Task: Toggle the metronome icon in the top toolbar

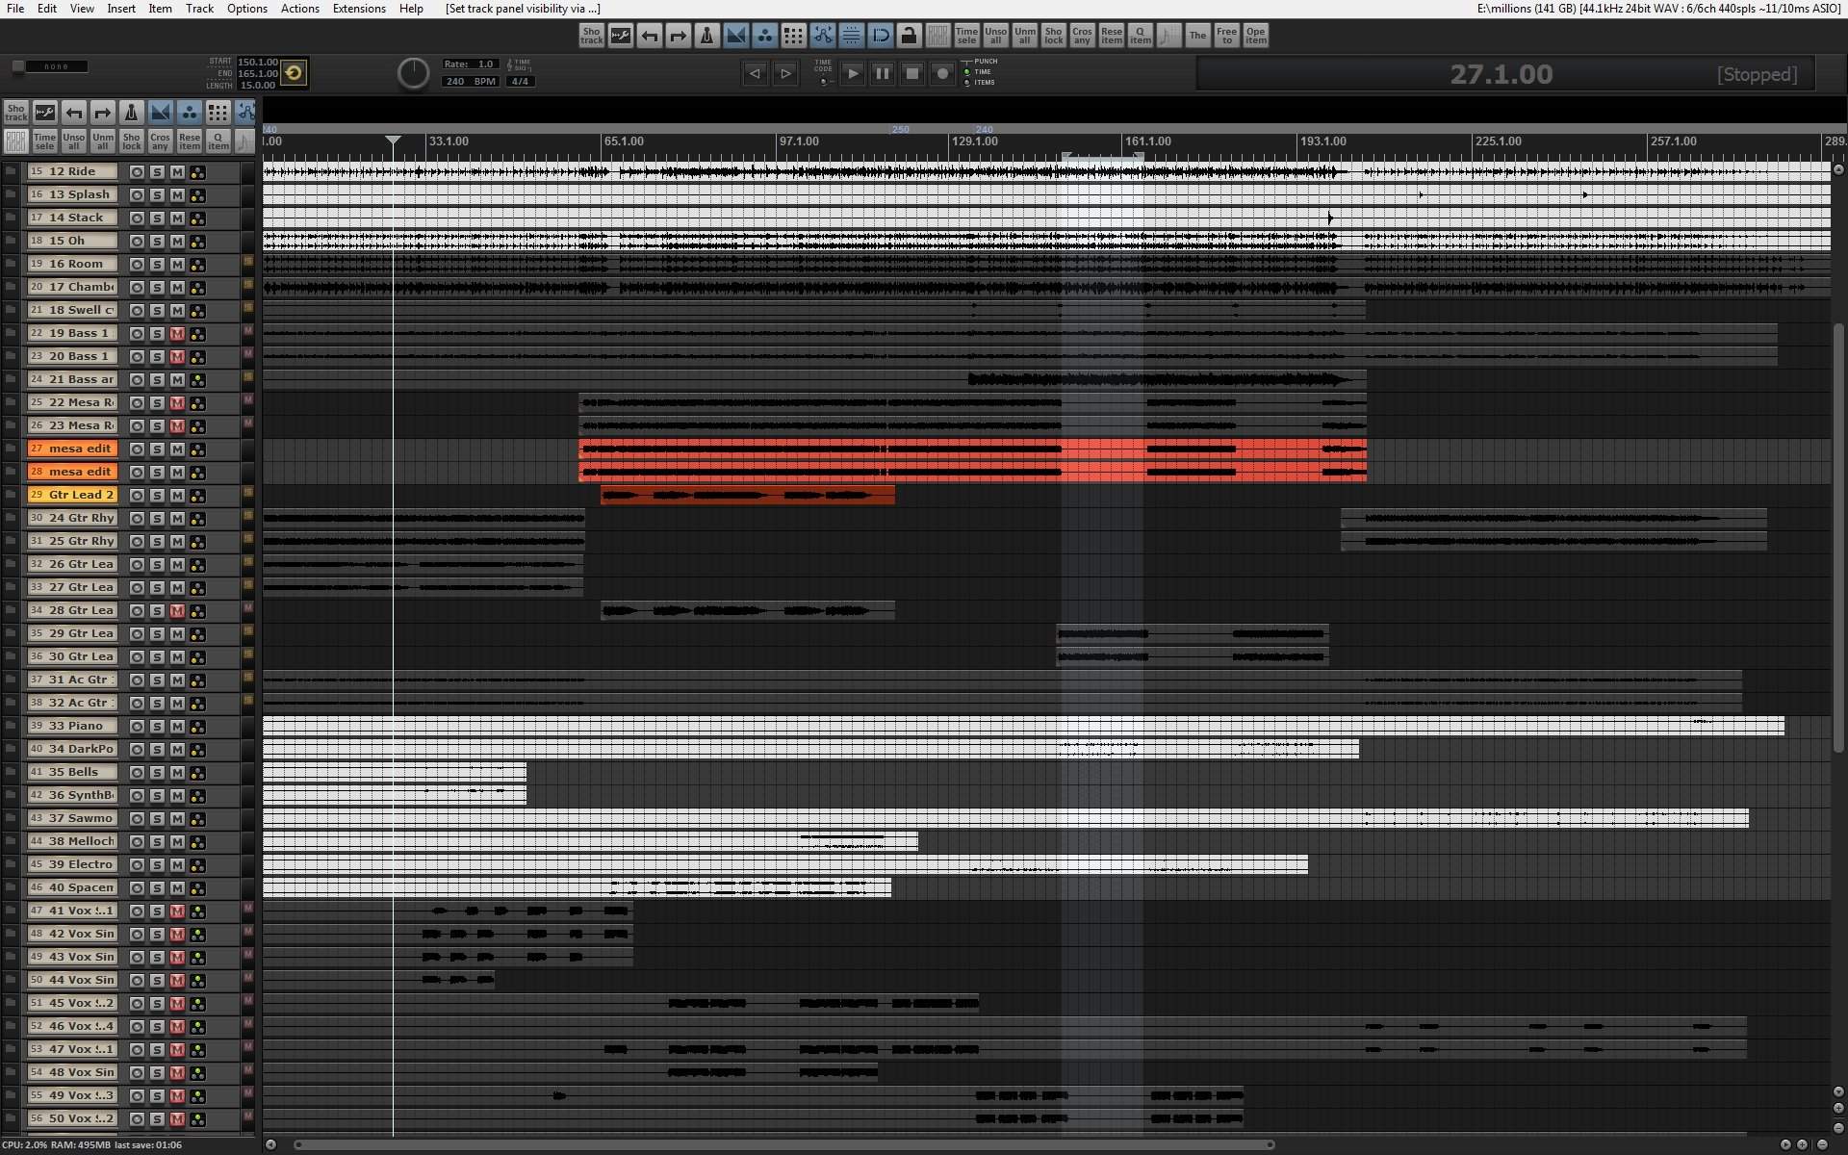Action: 706,36
